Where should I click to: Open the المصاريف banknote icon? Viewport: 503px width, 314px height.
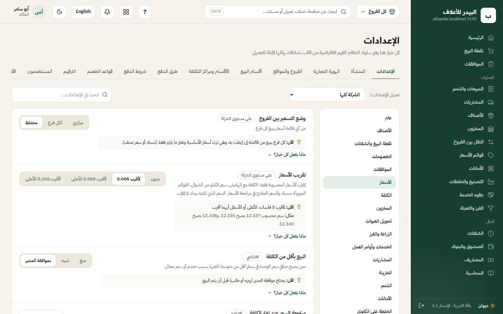(x=491, y=260)
